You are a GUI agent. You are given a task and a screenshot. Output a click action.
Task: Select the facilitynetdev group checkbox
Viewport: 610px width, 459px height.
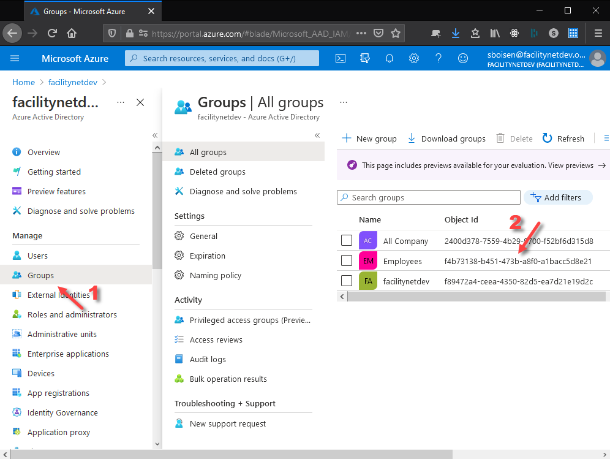[x=347, y=281]
